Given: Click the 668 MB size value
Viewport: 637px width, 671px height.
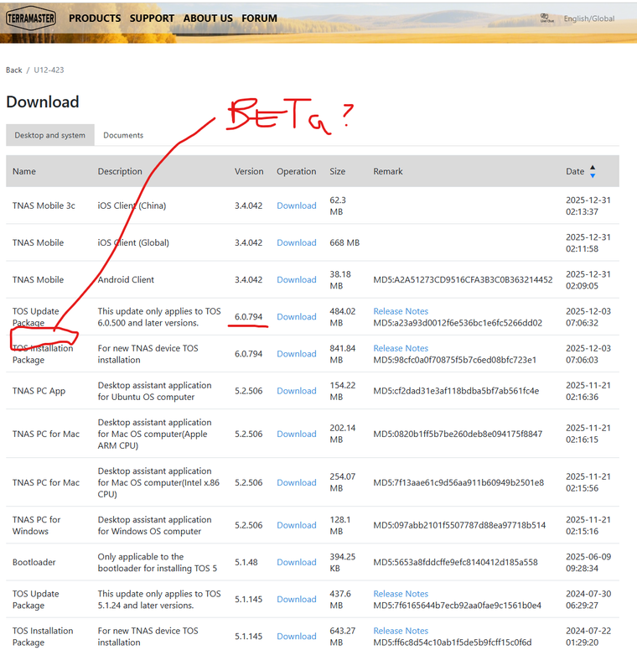Looking at the screenshot, I should [344, 242].
